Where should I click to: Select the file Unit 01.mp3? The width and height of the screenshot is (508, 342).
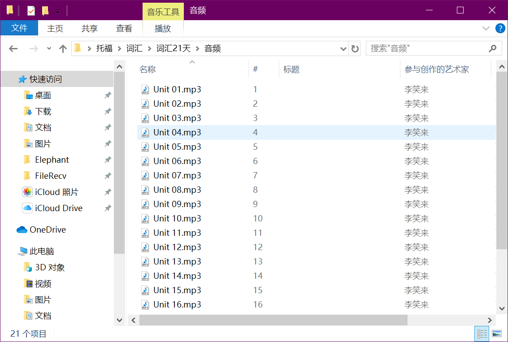click(177, 89)
